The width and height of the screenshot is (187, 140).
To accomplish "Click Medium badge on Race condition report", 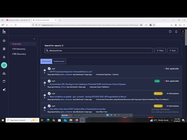I will coord(158,94).
